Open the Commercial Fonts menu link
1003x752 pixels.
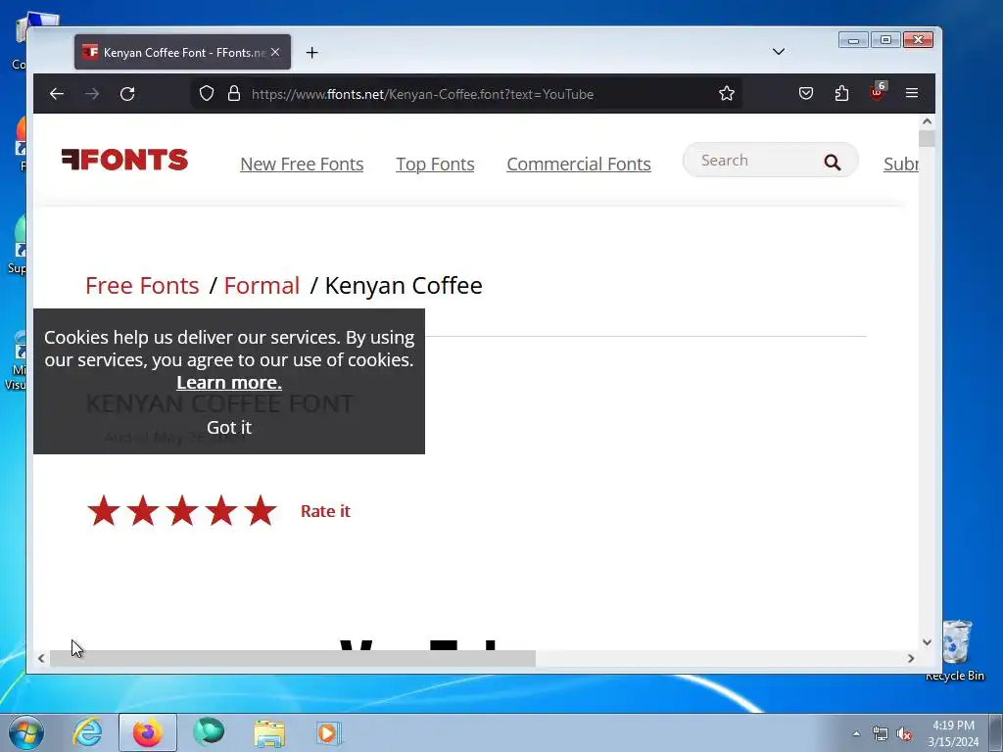(579, 164)
